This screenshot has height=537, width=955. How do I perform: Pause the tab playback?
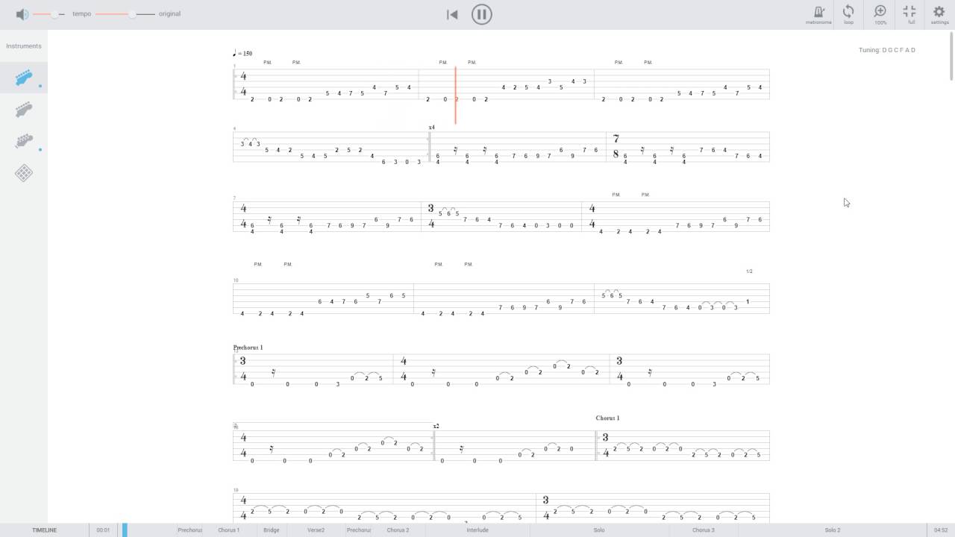pyautogui.click(x=482, y=14)
